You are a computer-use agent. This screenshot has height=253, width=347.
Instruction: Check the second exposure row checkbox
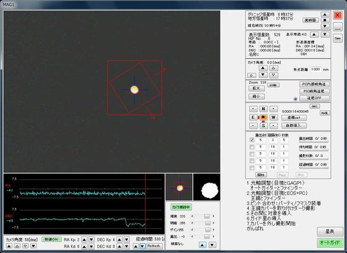(252, 147)
